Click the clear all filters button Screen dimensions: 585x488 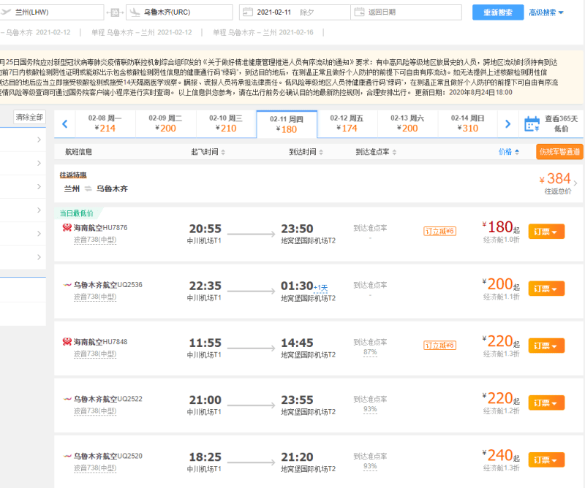click(29, 118)
